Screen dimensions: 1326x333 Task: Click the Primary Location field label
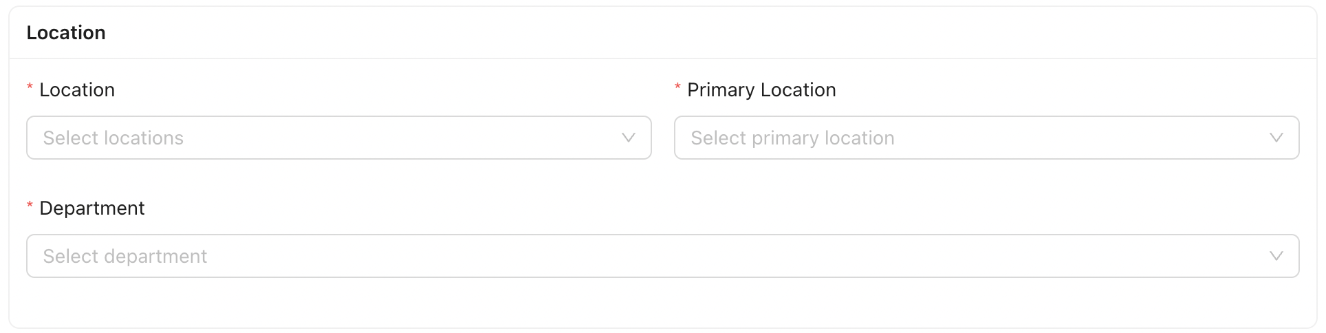(761, 90)
